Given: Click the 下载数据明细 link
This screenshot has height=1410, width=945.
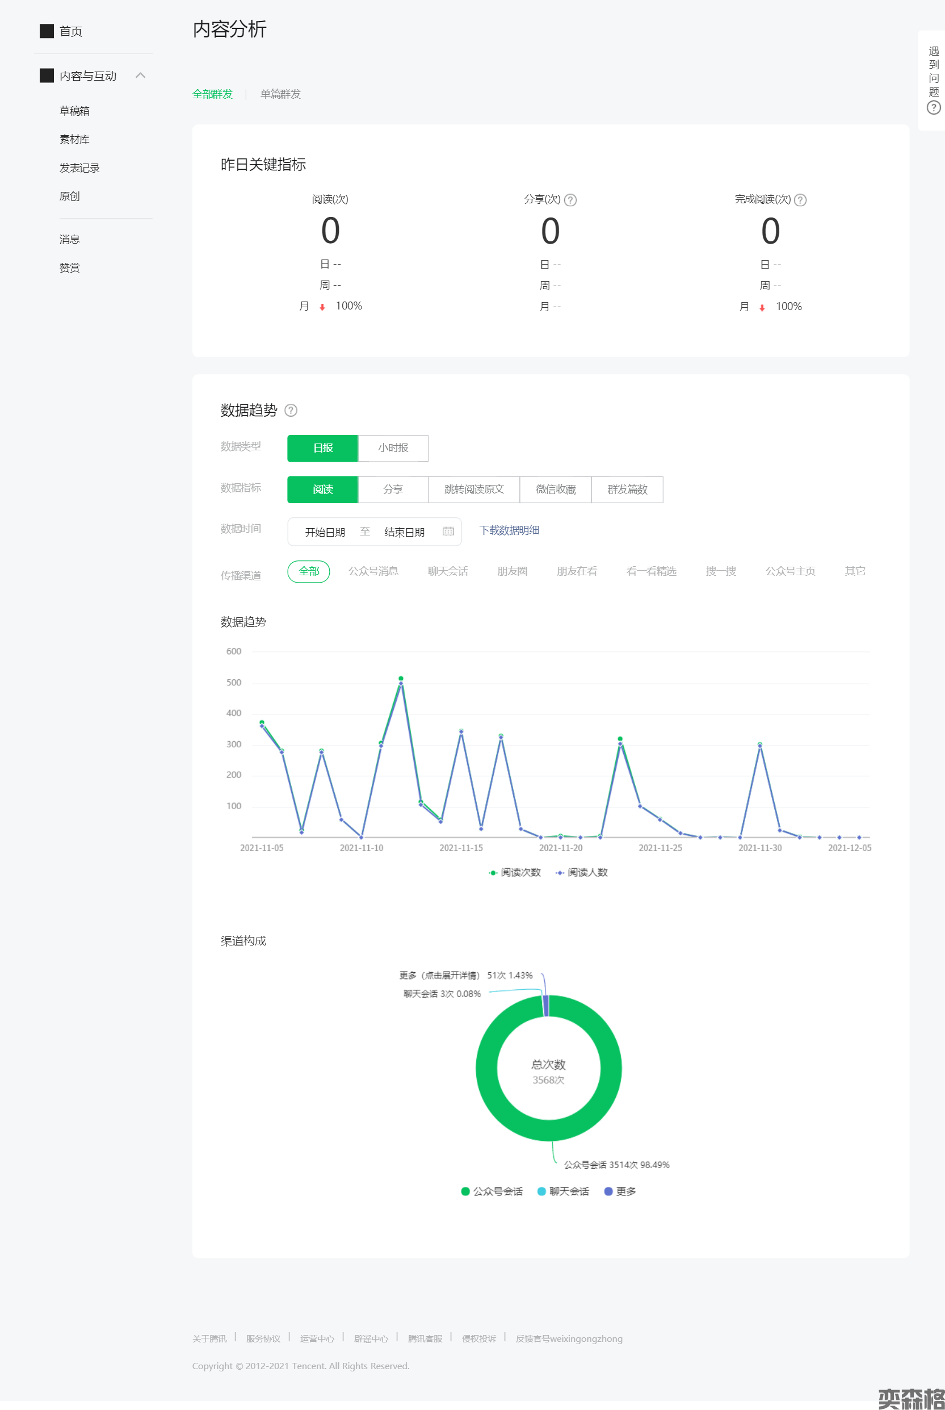Looking at the screenshot, I should [x=509, y=530].
